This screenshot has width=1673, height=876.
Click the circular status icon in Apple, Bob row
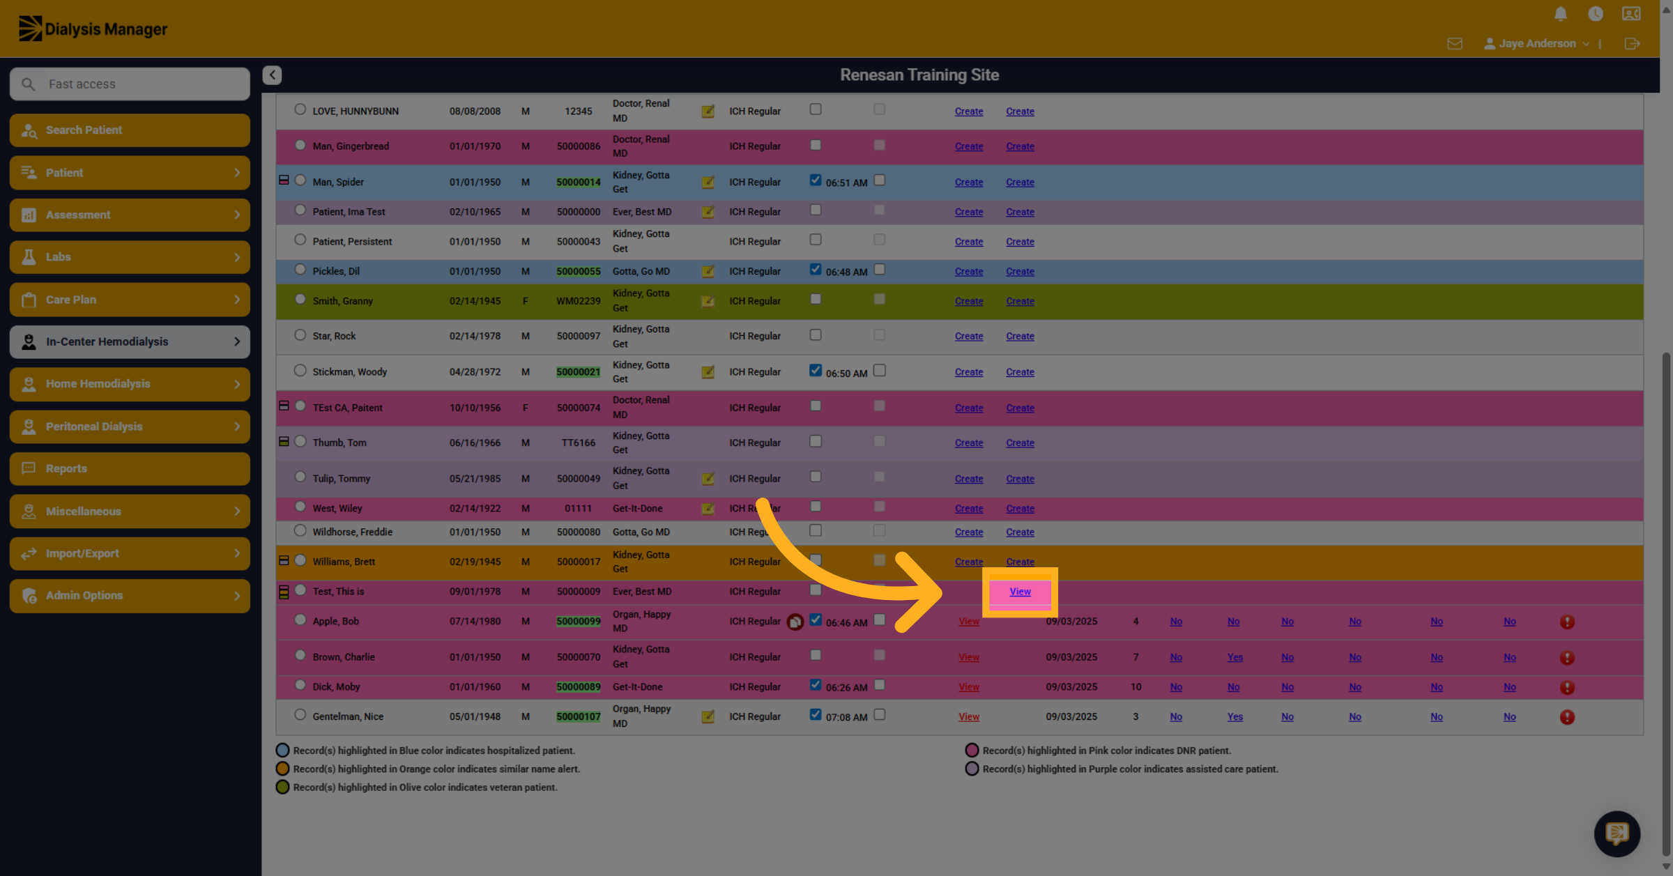pyautogui.click(x=795, y=622)
